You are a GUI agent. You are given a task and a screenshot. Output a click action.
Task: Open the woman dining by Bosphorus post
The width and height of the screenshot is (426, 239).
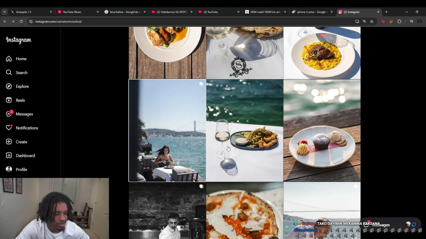(x=167, y=130)
